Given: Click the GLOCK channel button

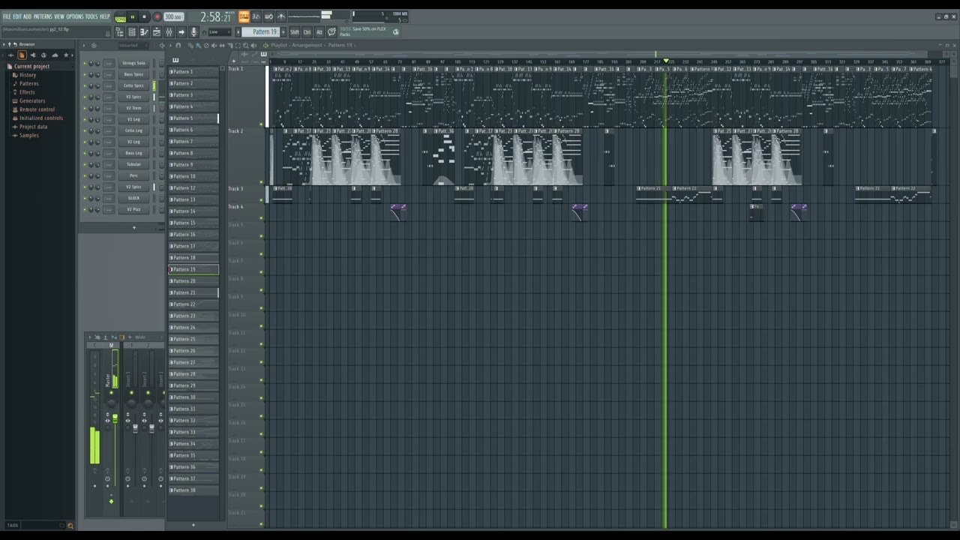Looking at the screenshot, I should [133, 198].
